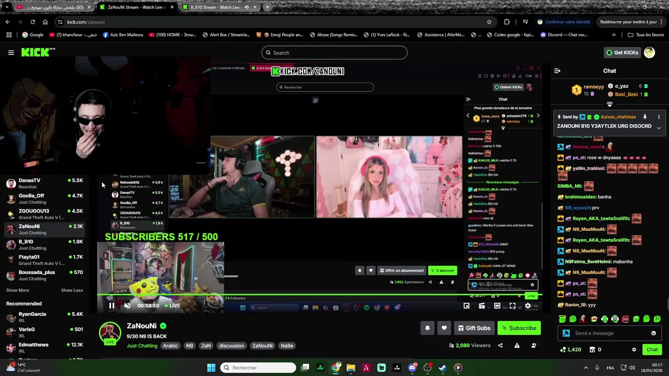Toggle fullscreen video mode
This screenshot has height=376, width=669.
coord(513,305)
